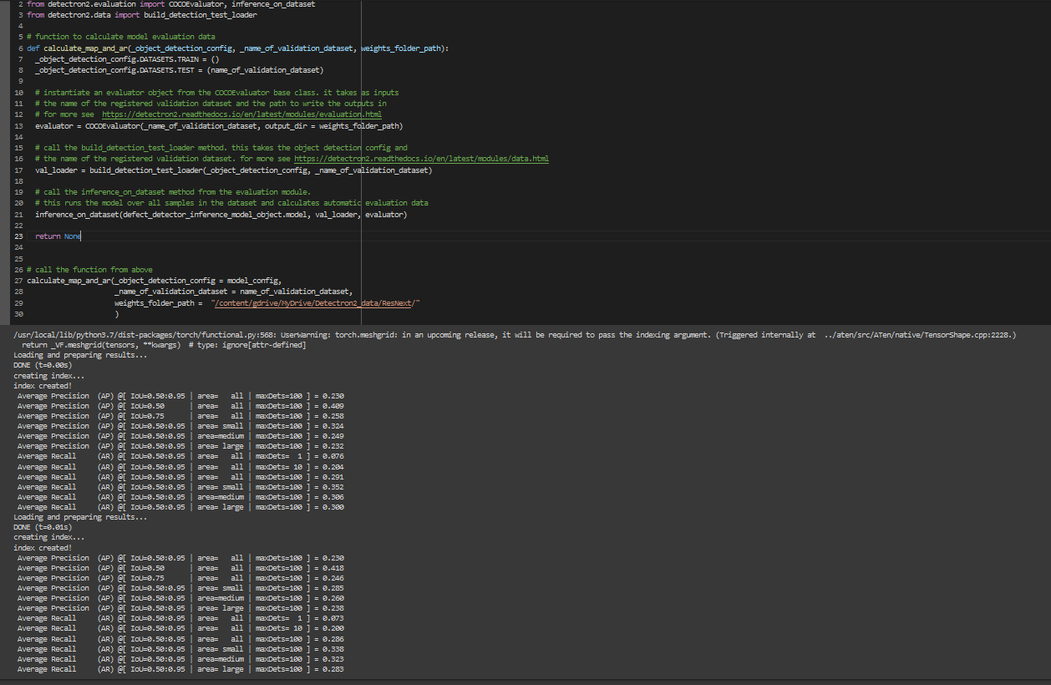Click the '# this runs the model over all samples' comment
Viewport: 1051px width, 685px height.
click(231, 203)
